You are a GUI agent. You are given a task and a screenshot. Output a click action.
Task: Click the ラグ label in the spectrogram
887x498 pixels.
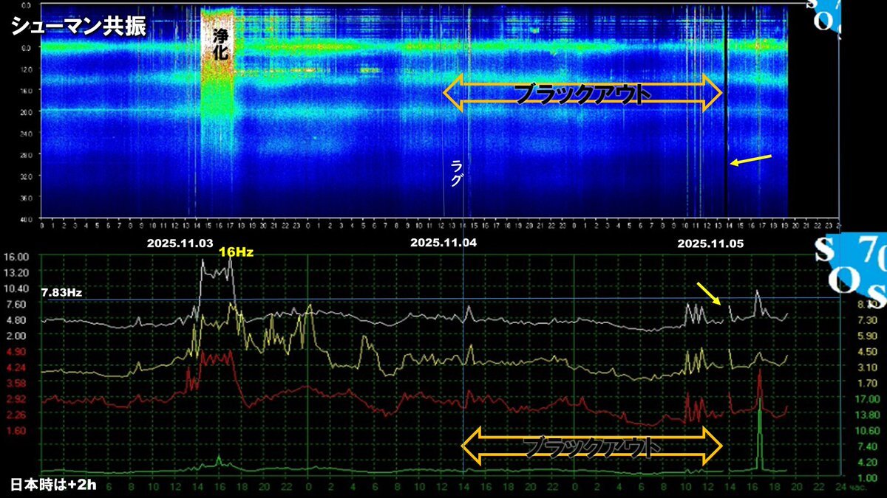click(x=457, y=175)
